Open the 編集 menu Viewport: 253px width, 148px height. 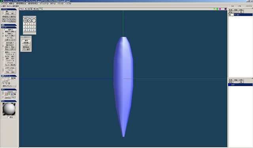(x=11, y=4)
